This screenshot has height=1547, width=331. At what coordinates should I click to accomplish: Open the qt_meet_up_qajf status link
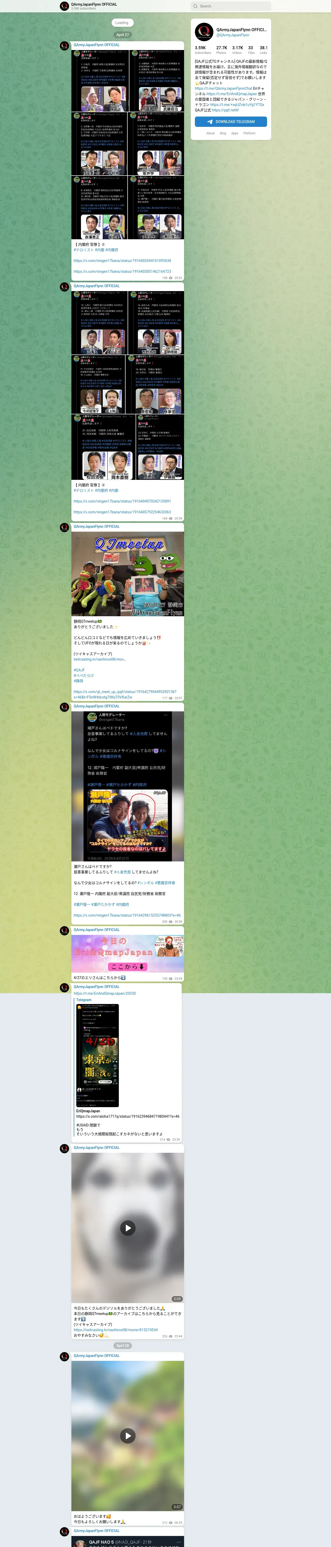tap(125, 694)
